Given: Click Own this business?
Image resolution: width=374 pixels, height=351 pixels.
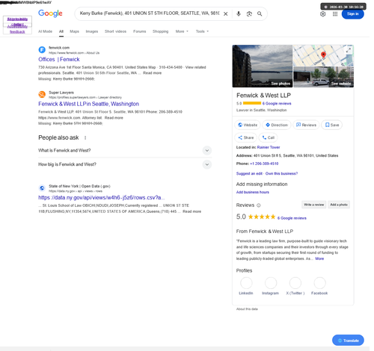Looking at the screenshot, I should tap(281, 173).
